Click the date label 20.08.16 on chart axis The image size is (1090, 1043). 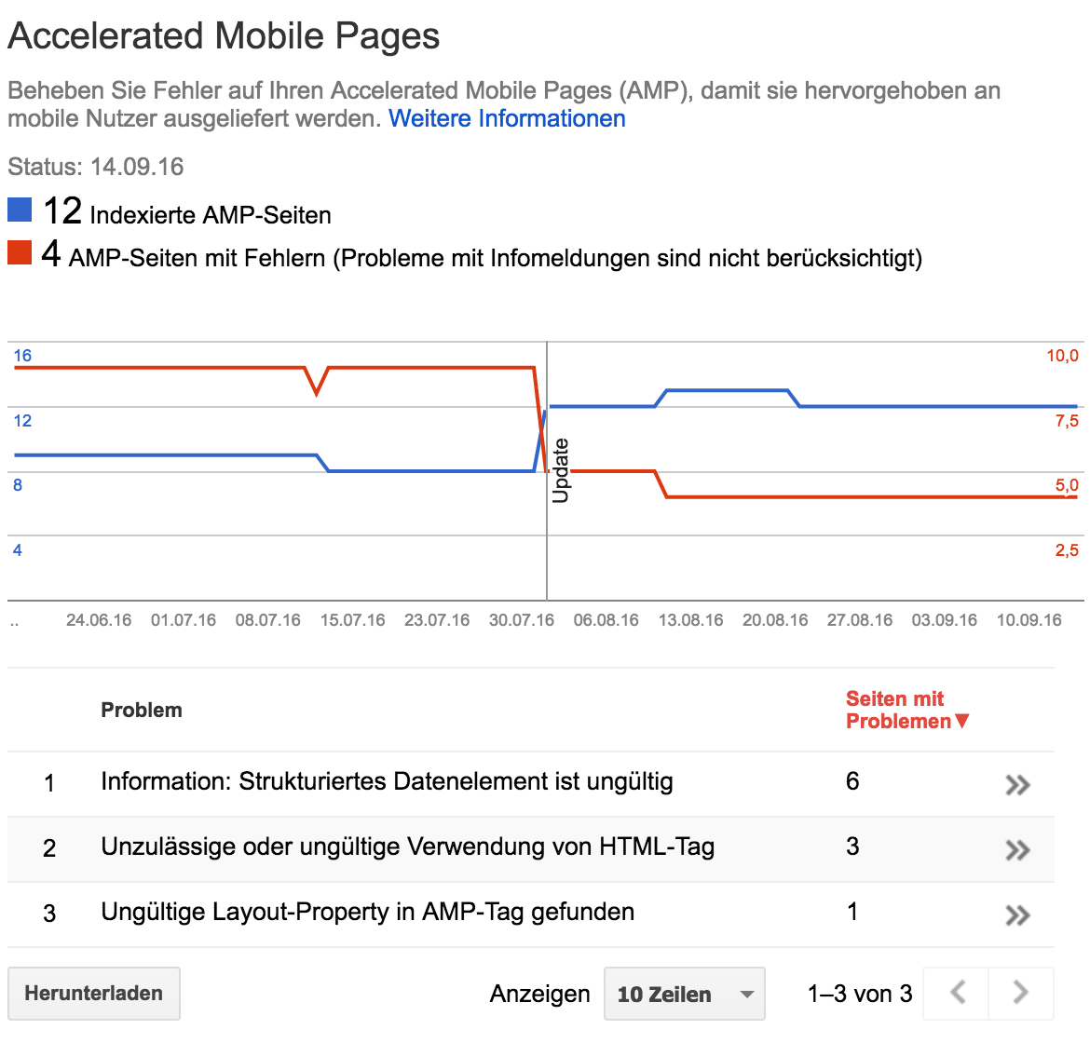[x=775, y=620]
